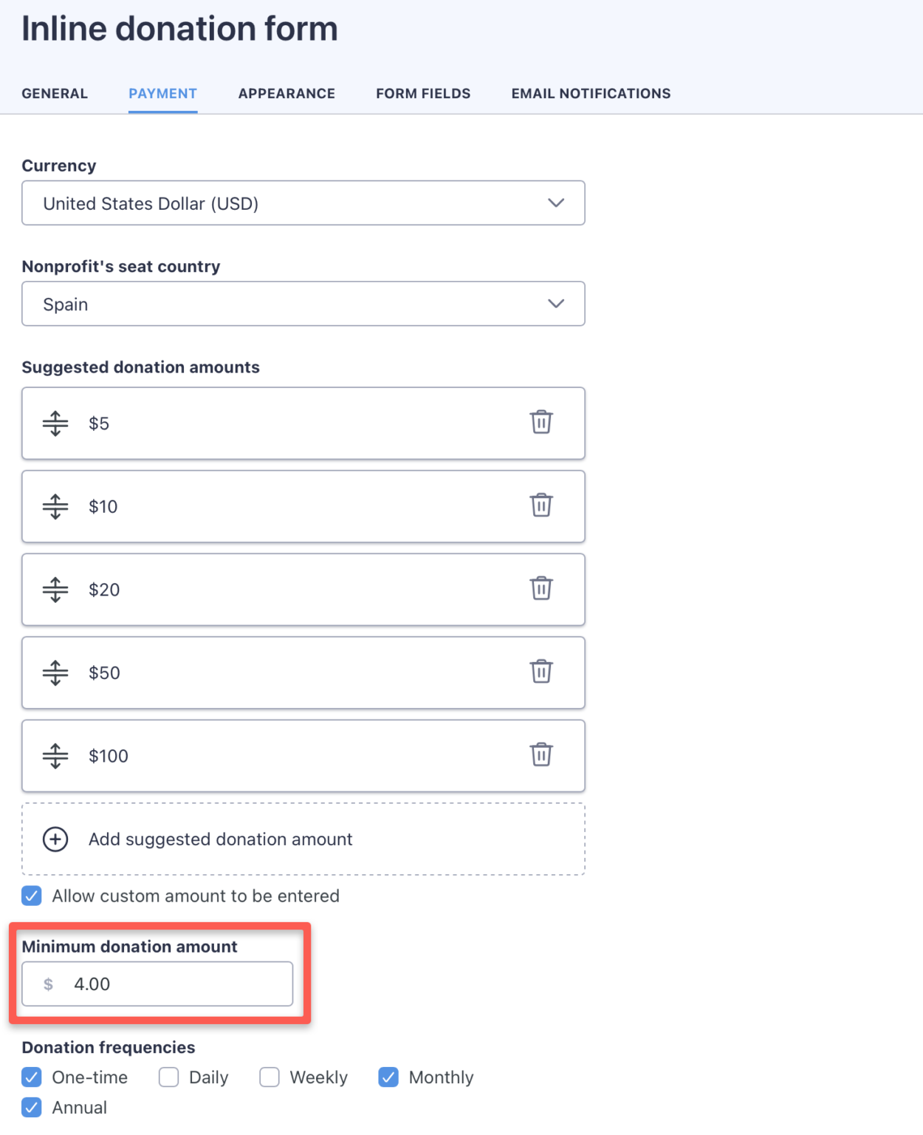
Task: Delete the $5 suggested amount
Action: (x=543, y=423)
